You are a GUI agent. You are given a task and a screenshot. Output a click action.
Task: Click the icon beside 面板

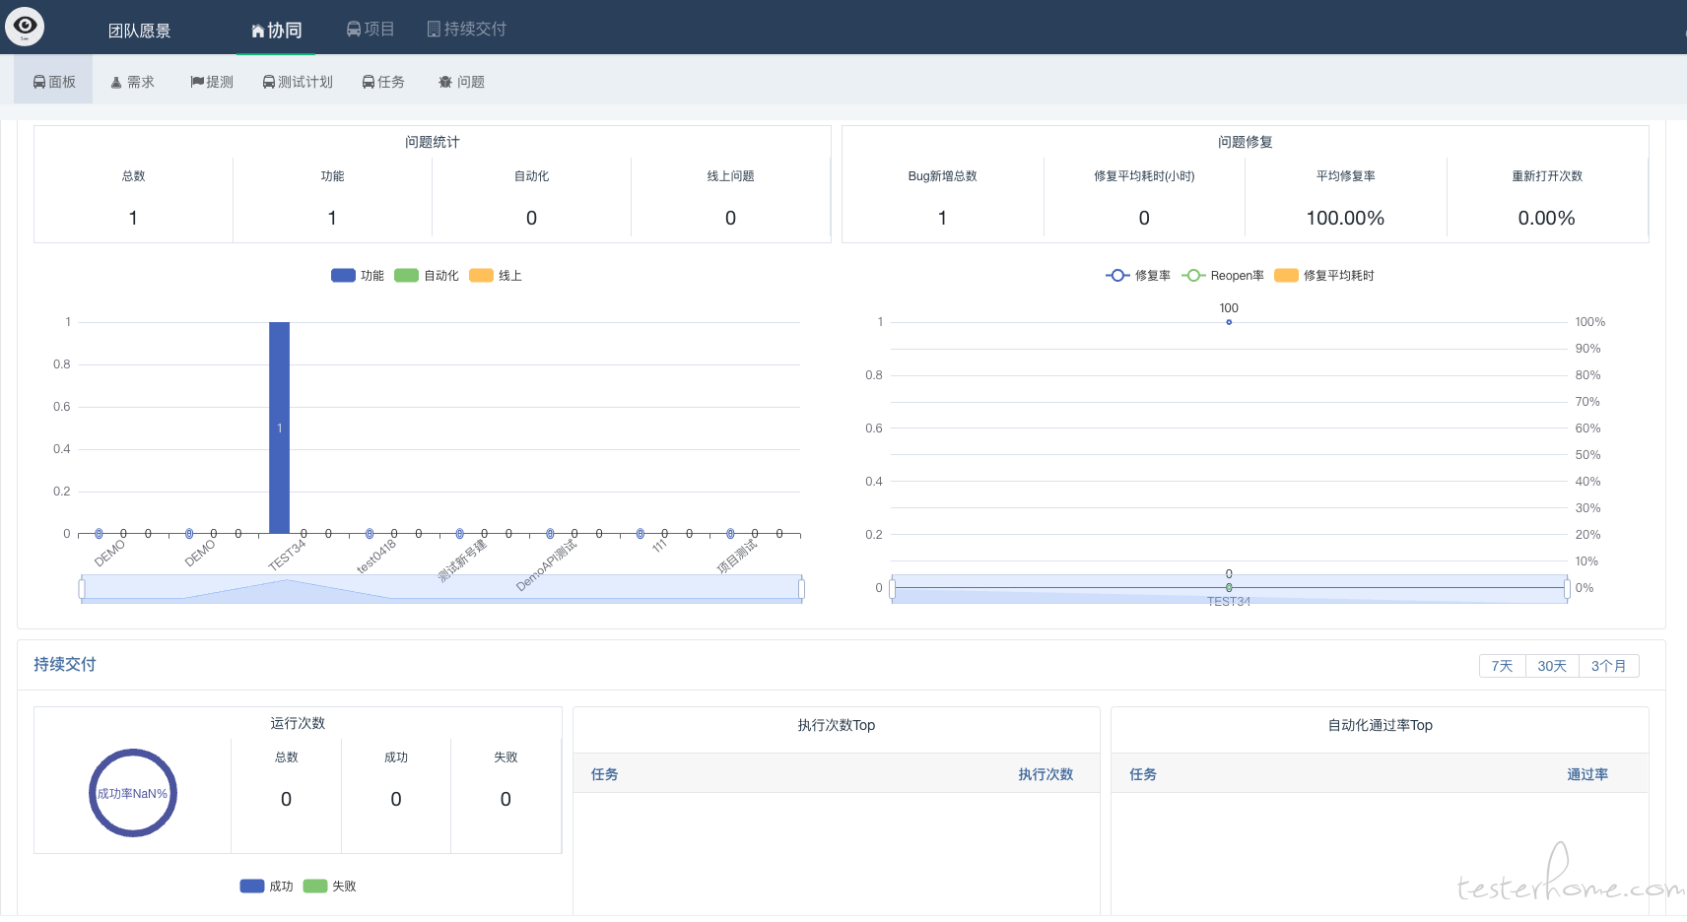tap(39, 82)
